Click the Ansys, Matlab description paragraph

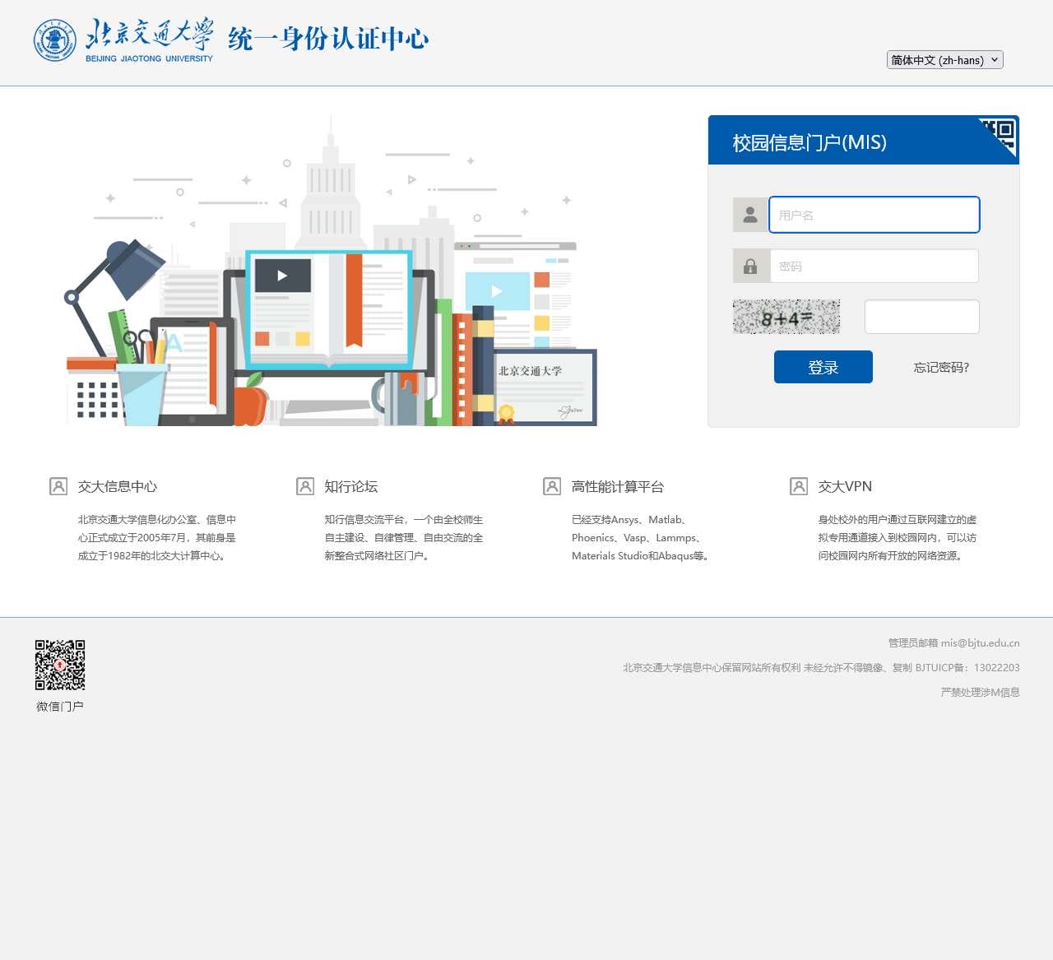coord(640,537)
